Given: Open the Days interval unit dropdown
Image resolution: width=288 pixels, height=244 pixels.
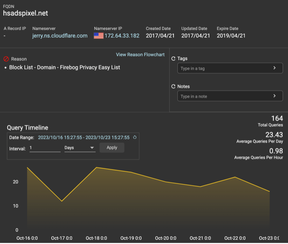Looking at the screenshot, I should point(80,148).
